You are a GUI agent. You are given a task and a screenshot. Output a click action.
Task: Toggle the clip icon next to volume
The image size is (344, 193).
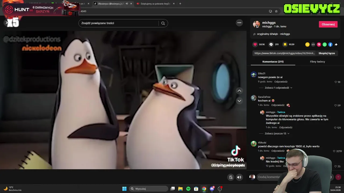[231, 177]
